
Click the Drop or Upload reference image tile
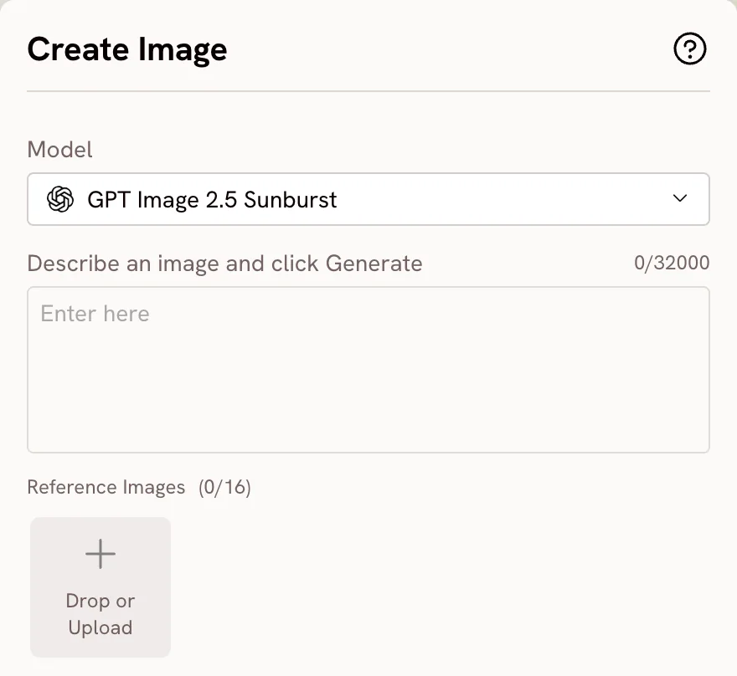point(100,587)
